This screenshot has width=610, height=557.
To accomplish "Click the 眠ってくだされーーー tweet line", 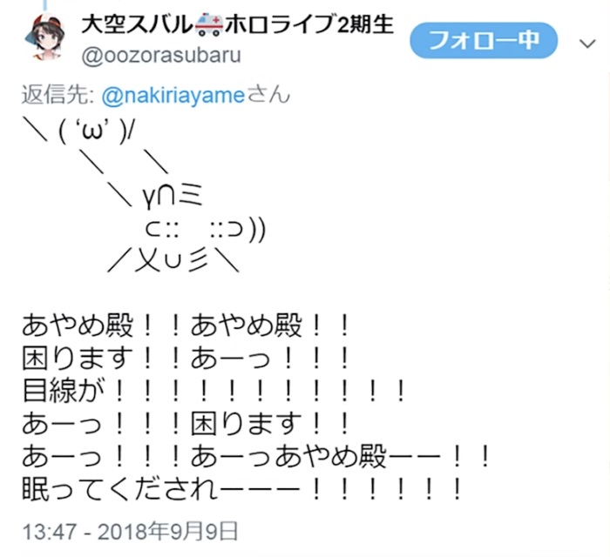I will tap(242, 488).
